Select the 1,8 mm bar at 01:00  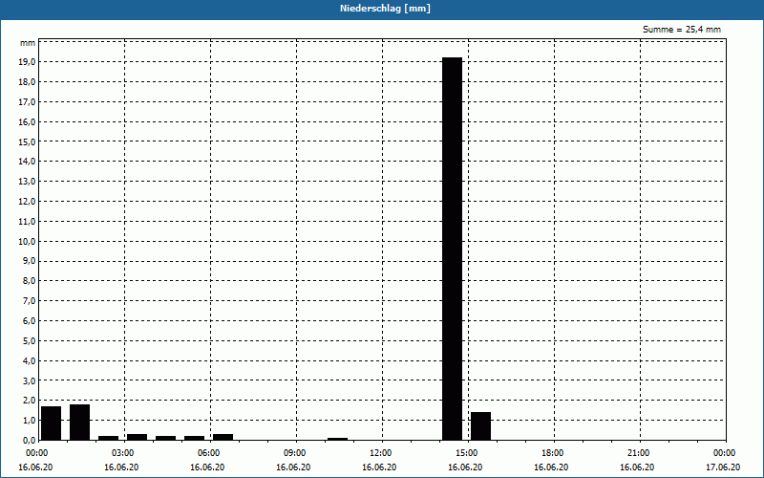click(80, 423)
